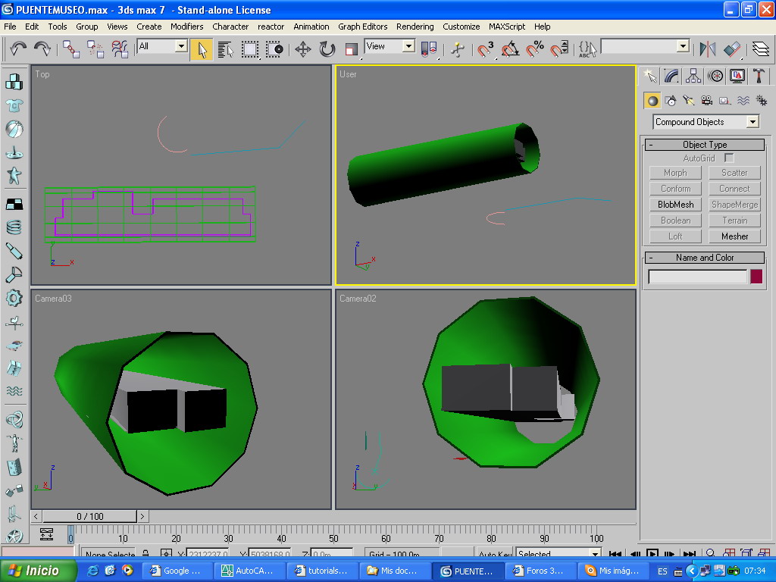The width and height of the screenshot is (776, 582).
Task: Click the object name input field
Action: click(698, 276)
